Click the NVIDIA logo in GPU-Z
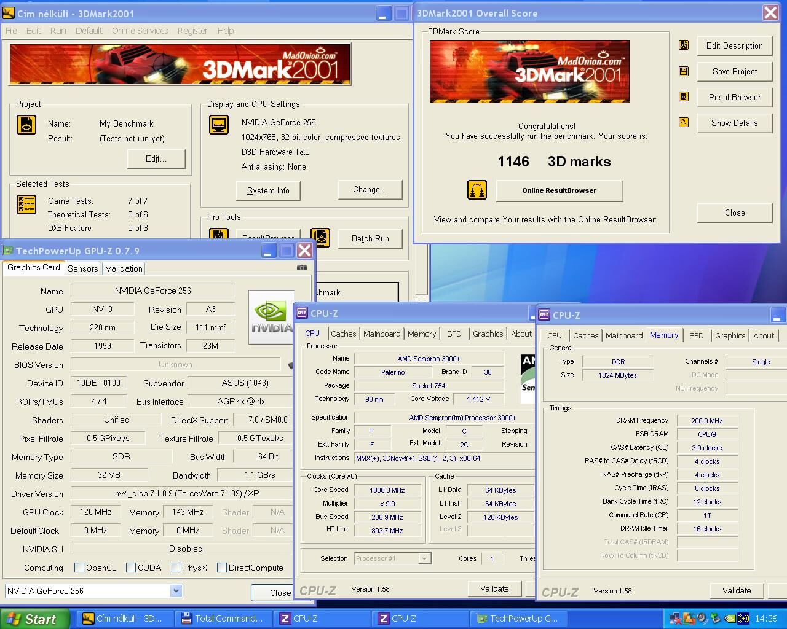Screen dimensions: 787x629 [271, 316]
